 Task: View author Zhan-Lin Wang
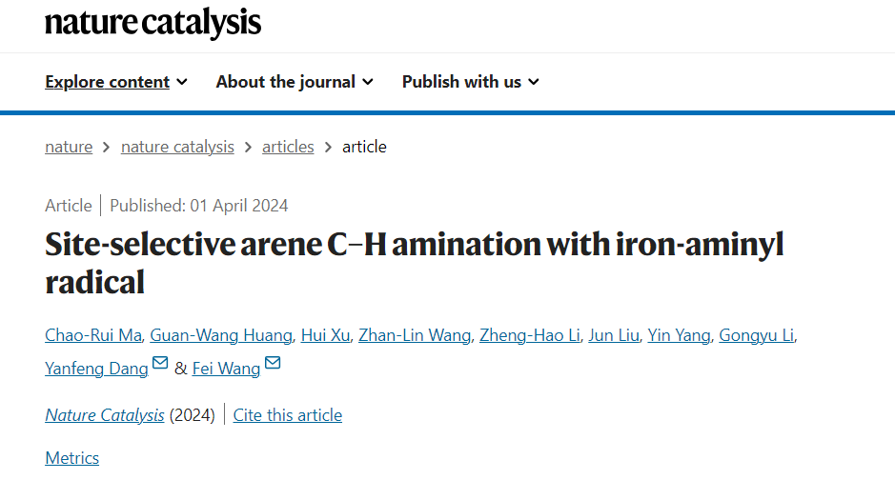click(415, 335)
